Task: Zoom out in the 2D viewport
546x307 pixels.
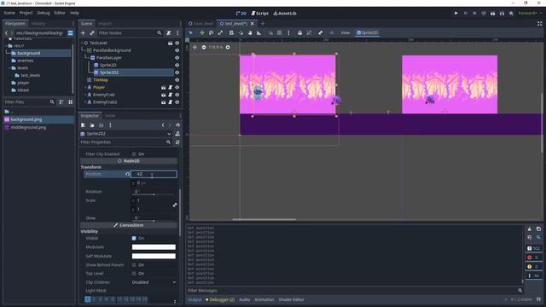Action: [x=204, y=47]
